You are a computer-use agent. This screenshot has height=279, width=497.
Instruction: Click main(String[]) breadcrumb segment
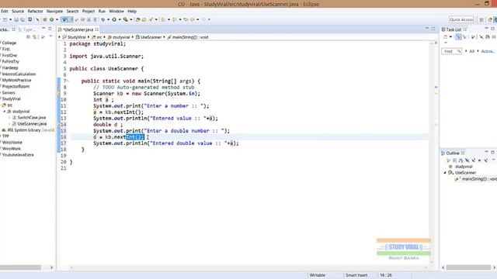188,37
